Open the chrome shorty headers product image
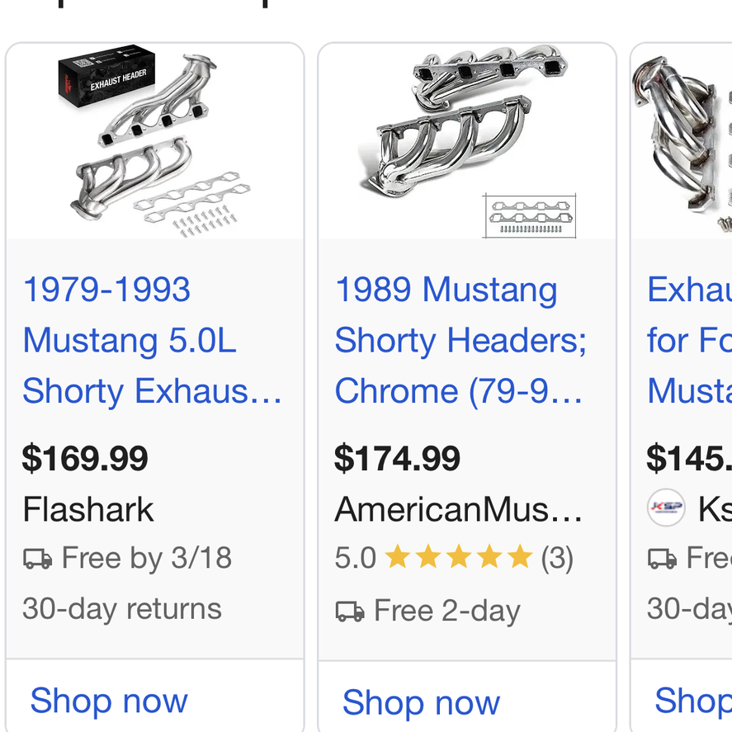Screen dimensions: 732x732 click(x=467, y=141)
